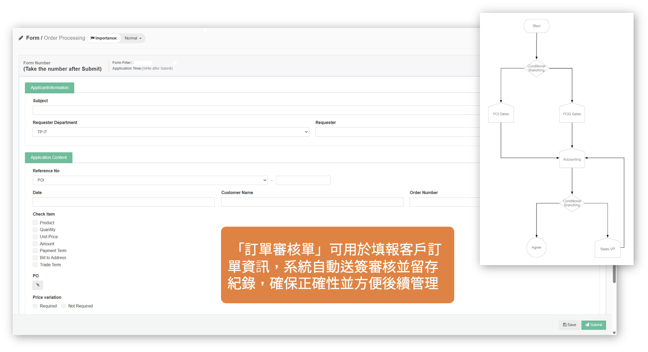Open the Application Content tab

click(49, 158)
